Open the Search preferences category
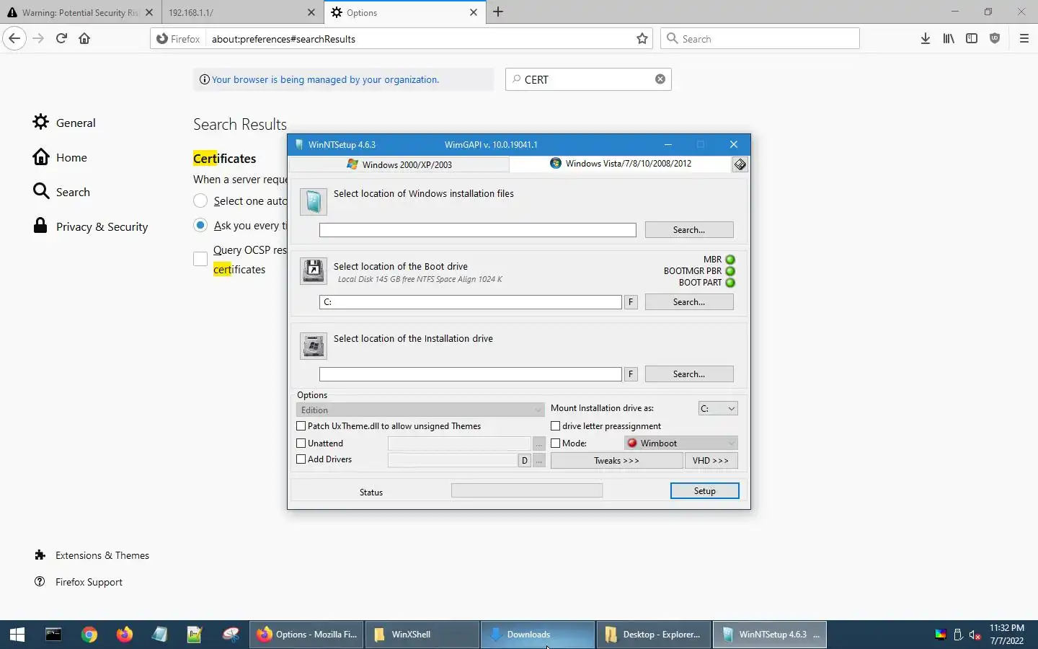The height and width of the screenshot is (649, 1038). (x=61, y=192)
